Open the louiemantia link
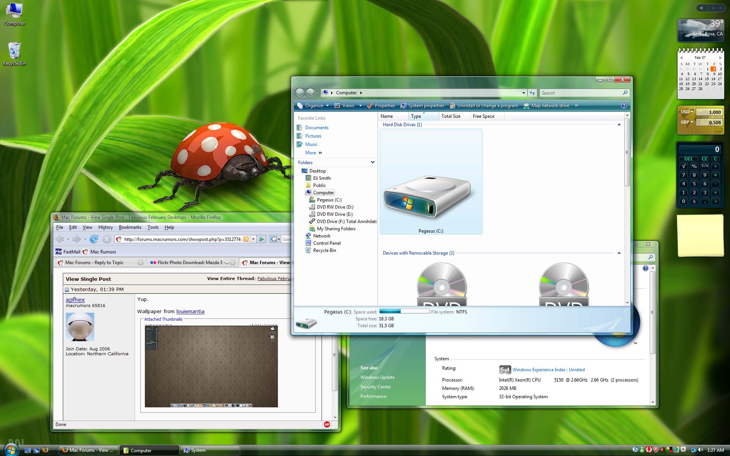This screenshot has height=456, width=730. point(190,311)
